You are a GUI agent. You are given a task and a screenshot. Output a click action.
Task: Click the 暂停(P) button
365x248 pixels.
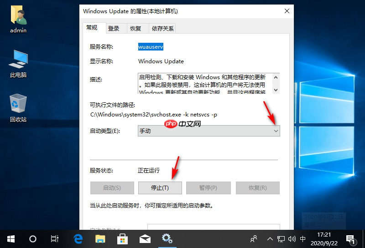point(209,188)
